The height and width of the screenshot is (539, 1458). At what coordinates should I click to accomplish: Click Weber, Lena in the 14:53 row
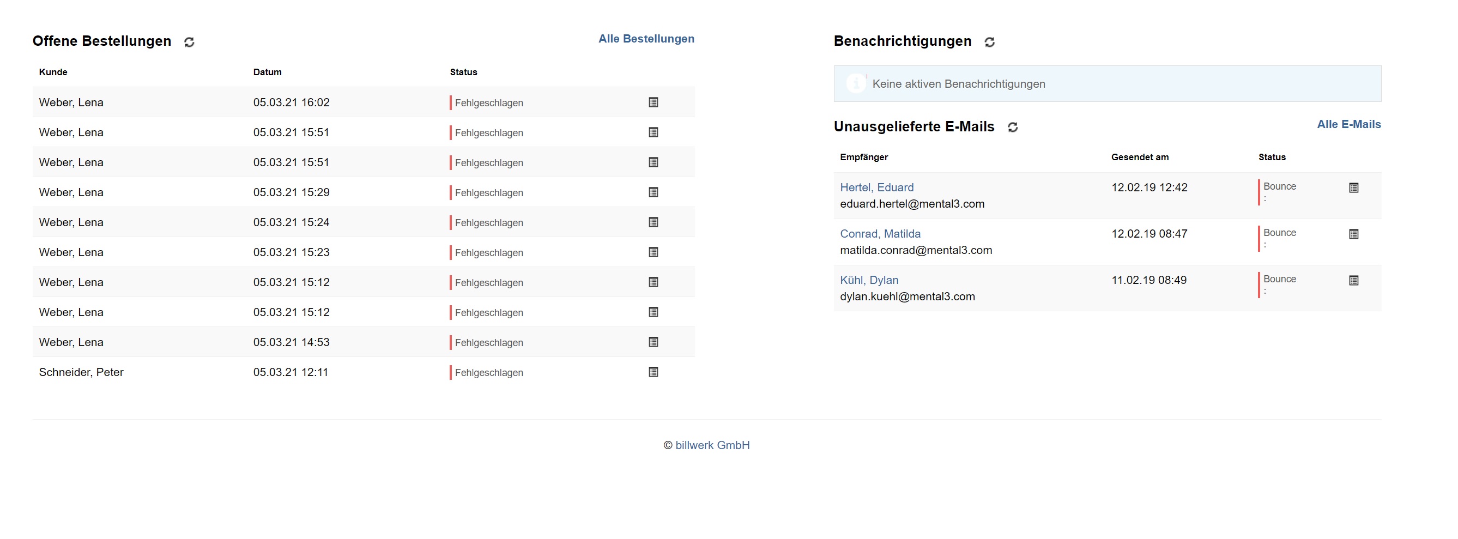[x=71, y=343]
